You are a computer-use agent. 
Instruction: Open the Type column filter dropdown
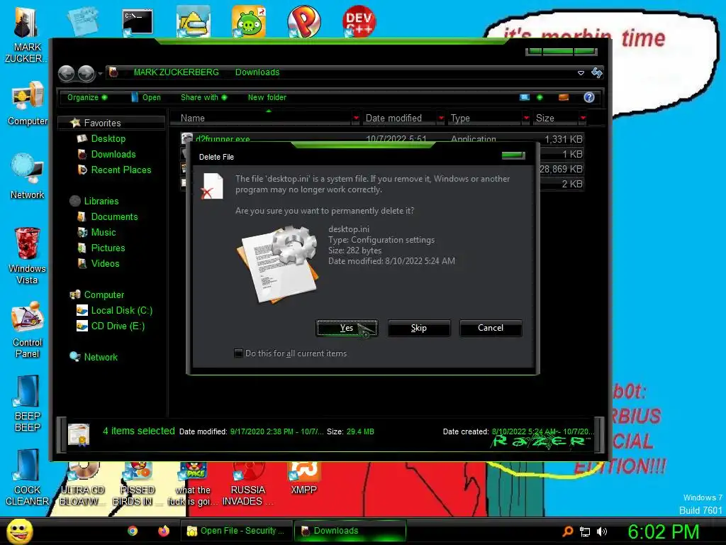coord(526,119)
